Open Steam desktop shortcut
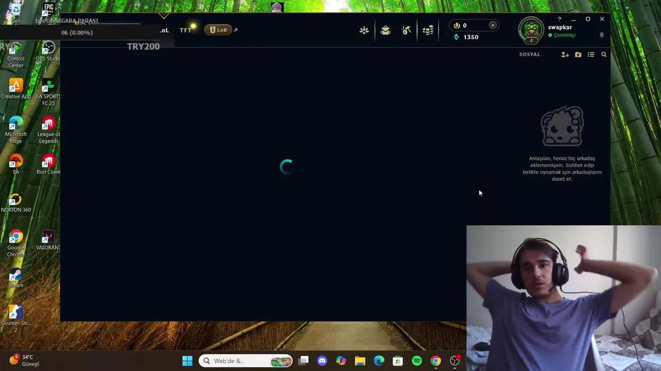 (16, 278)
